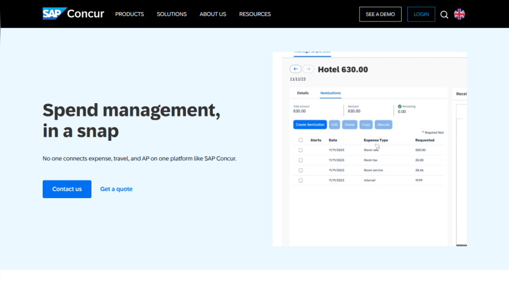Screen dimensions: 509x286
Task: Click the Requested column header
Action: (425, 140)
